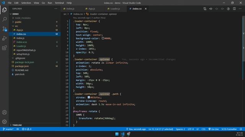This screenshot has height=137, width=245.
Task: Open the Extensions view
Action: click(x=4, y=48)
